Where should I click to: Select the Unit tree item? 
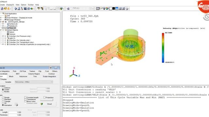click(x=8, y=16)
